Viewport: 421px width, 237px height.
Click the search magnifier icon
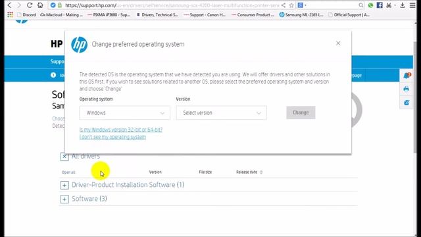[x=361, y=5]
